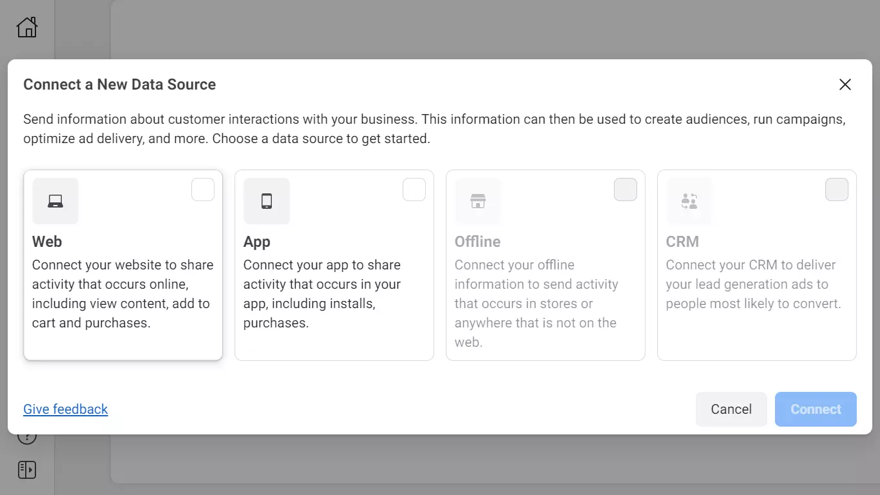Click the "Web" card heading

coord(47,242)
